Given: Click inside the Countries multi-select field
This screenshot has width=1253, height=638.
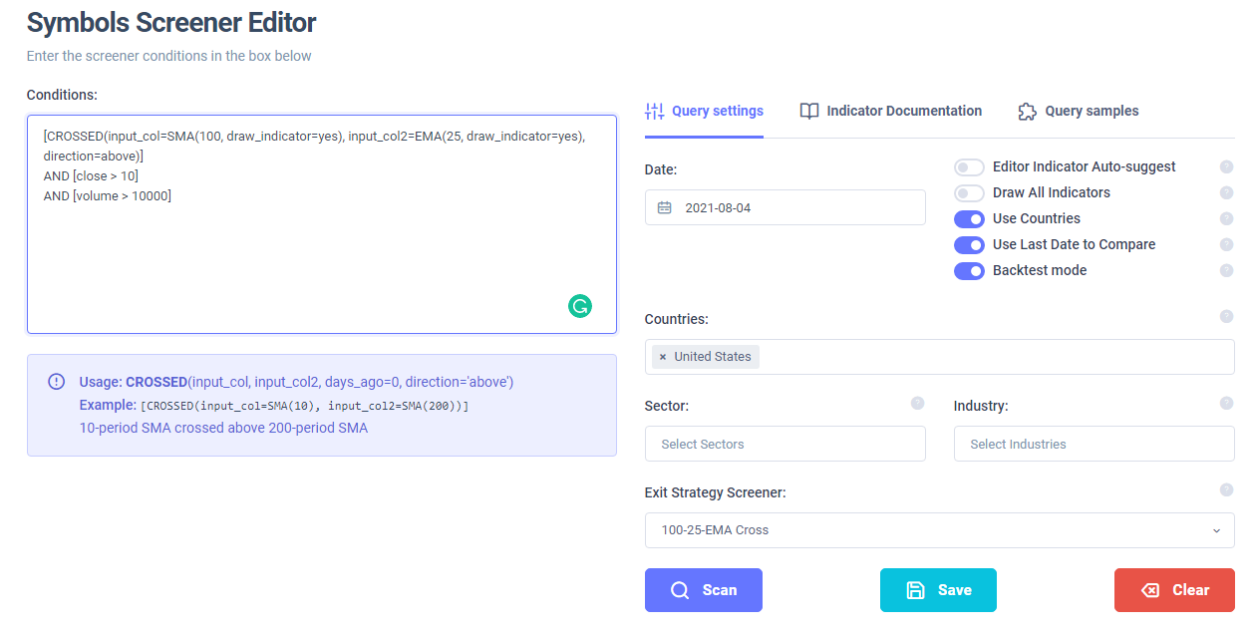Looking at the screenshot, I should pyautogui.click(x=939, y=357).
